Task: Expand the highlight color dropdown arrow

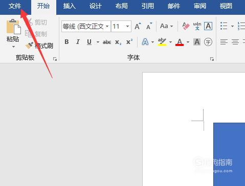Action: 170,42
